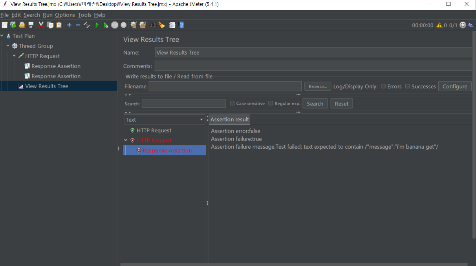Viewport: 476px width, 266px height.
Task: Click the 'Assertion failure:true' text line
Action: 236,139
